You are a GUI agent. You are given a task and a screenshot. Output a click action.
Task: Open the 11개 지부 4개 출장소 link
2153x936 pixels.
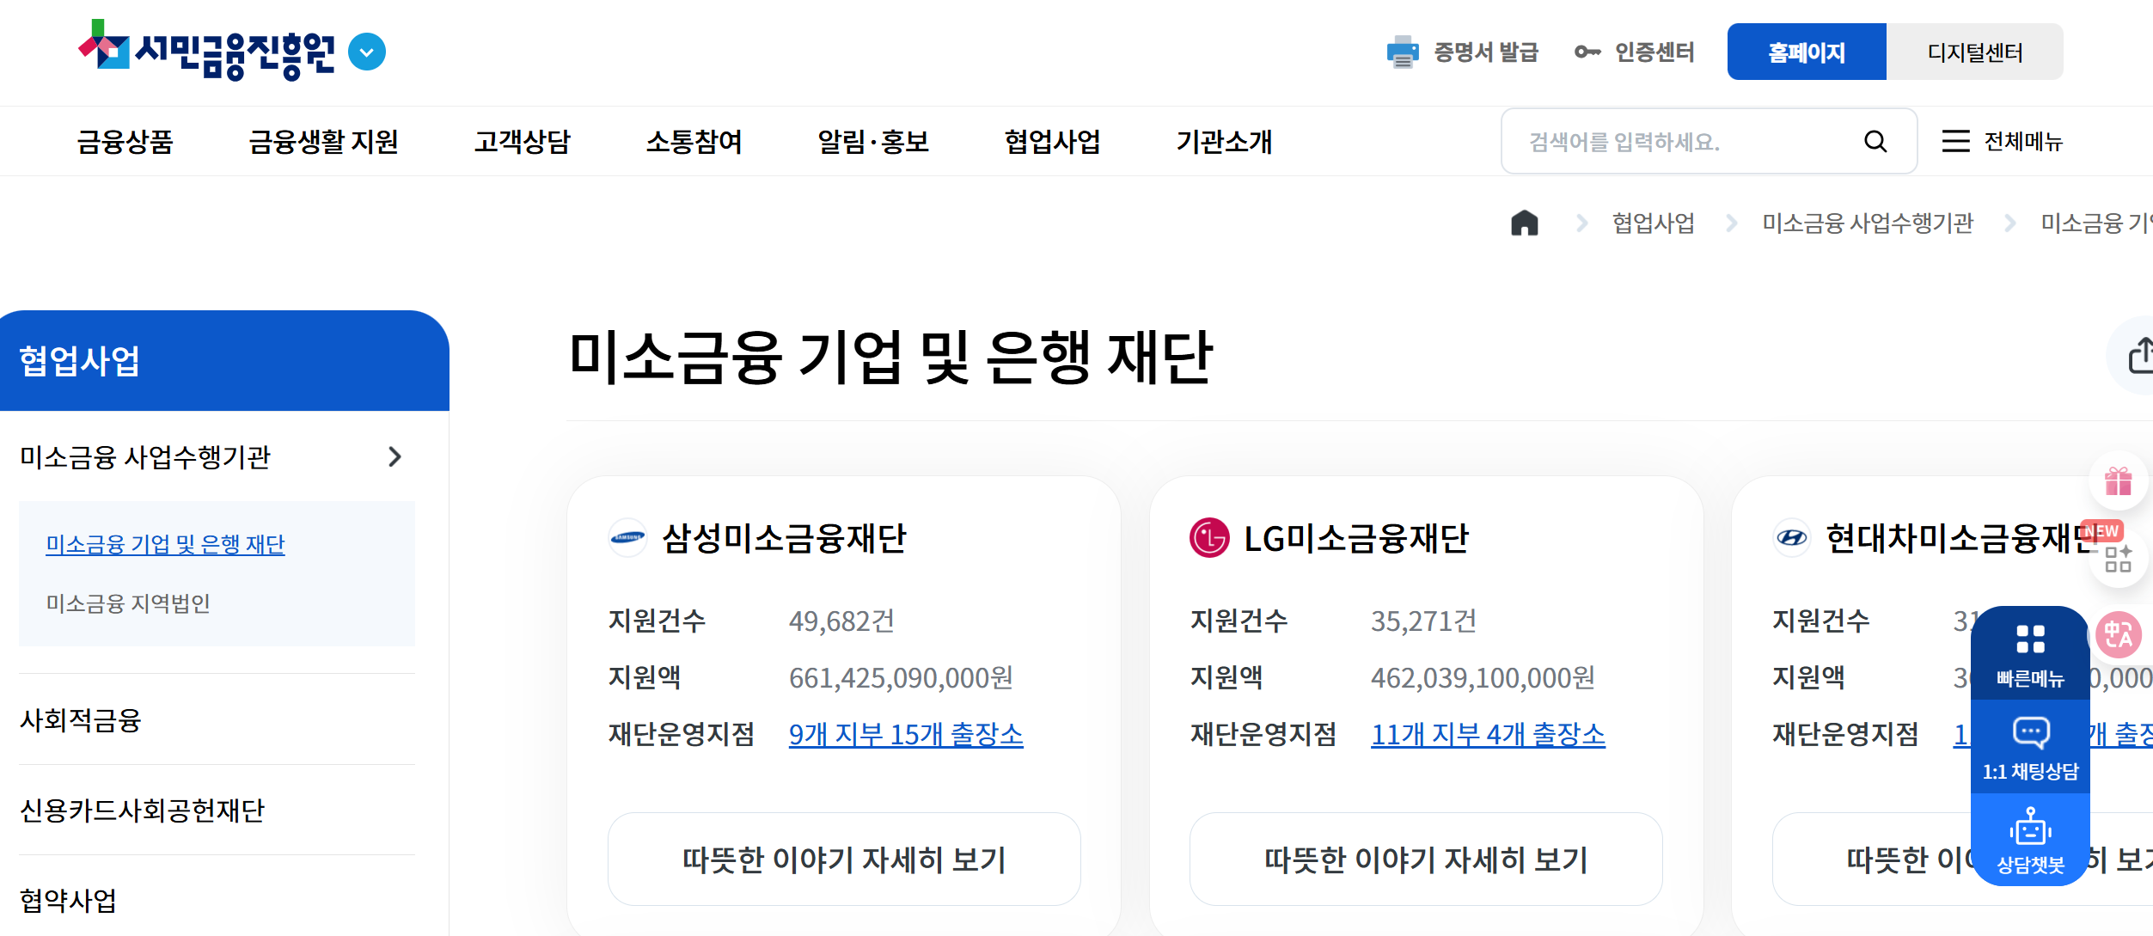pyautogui.click(x=1489, y=735)
